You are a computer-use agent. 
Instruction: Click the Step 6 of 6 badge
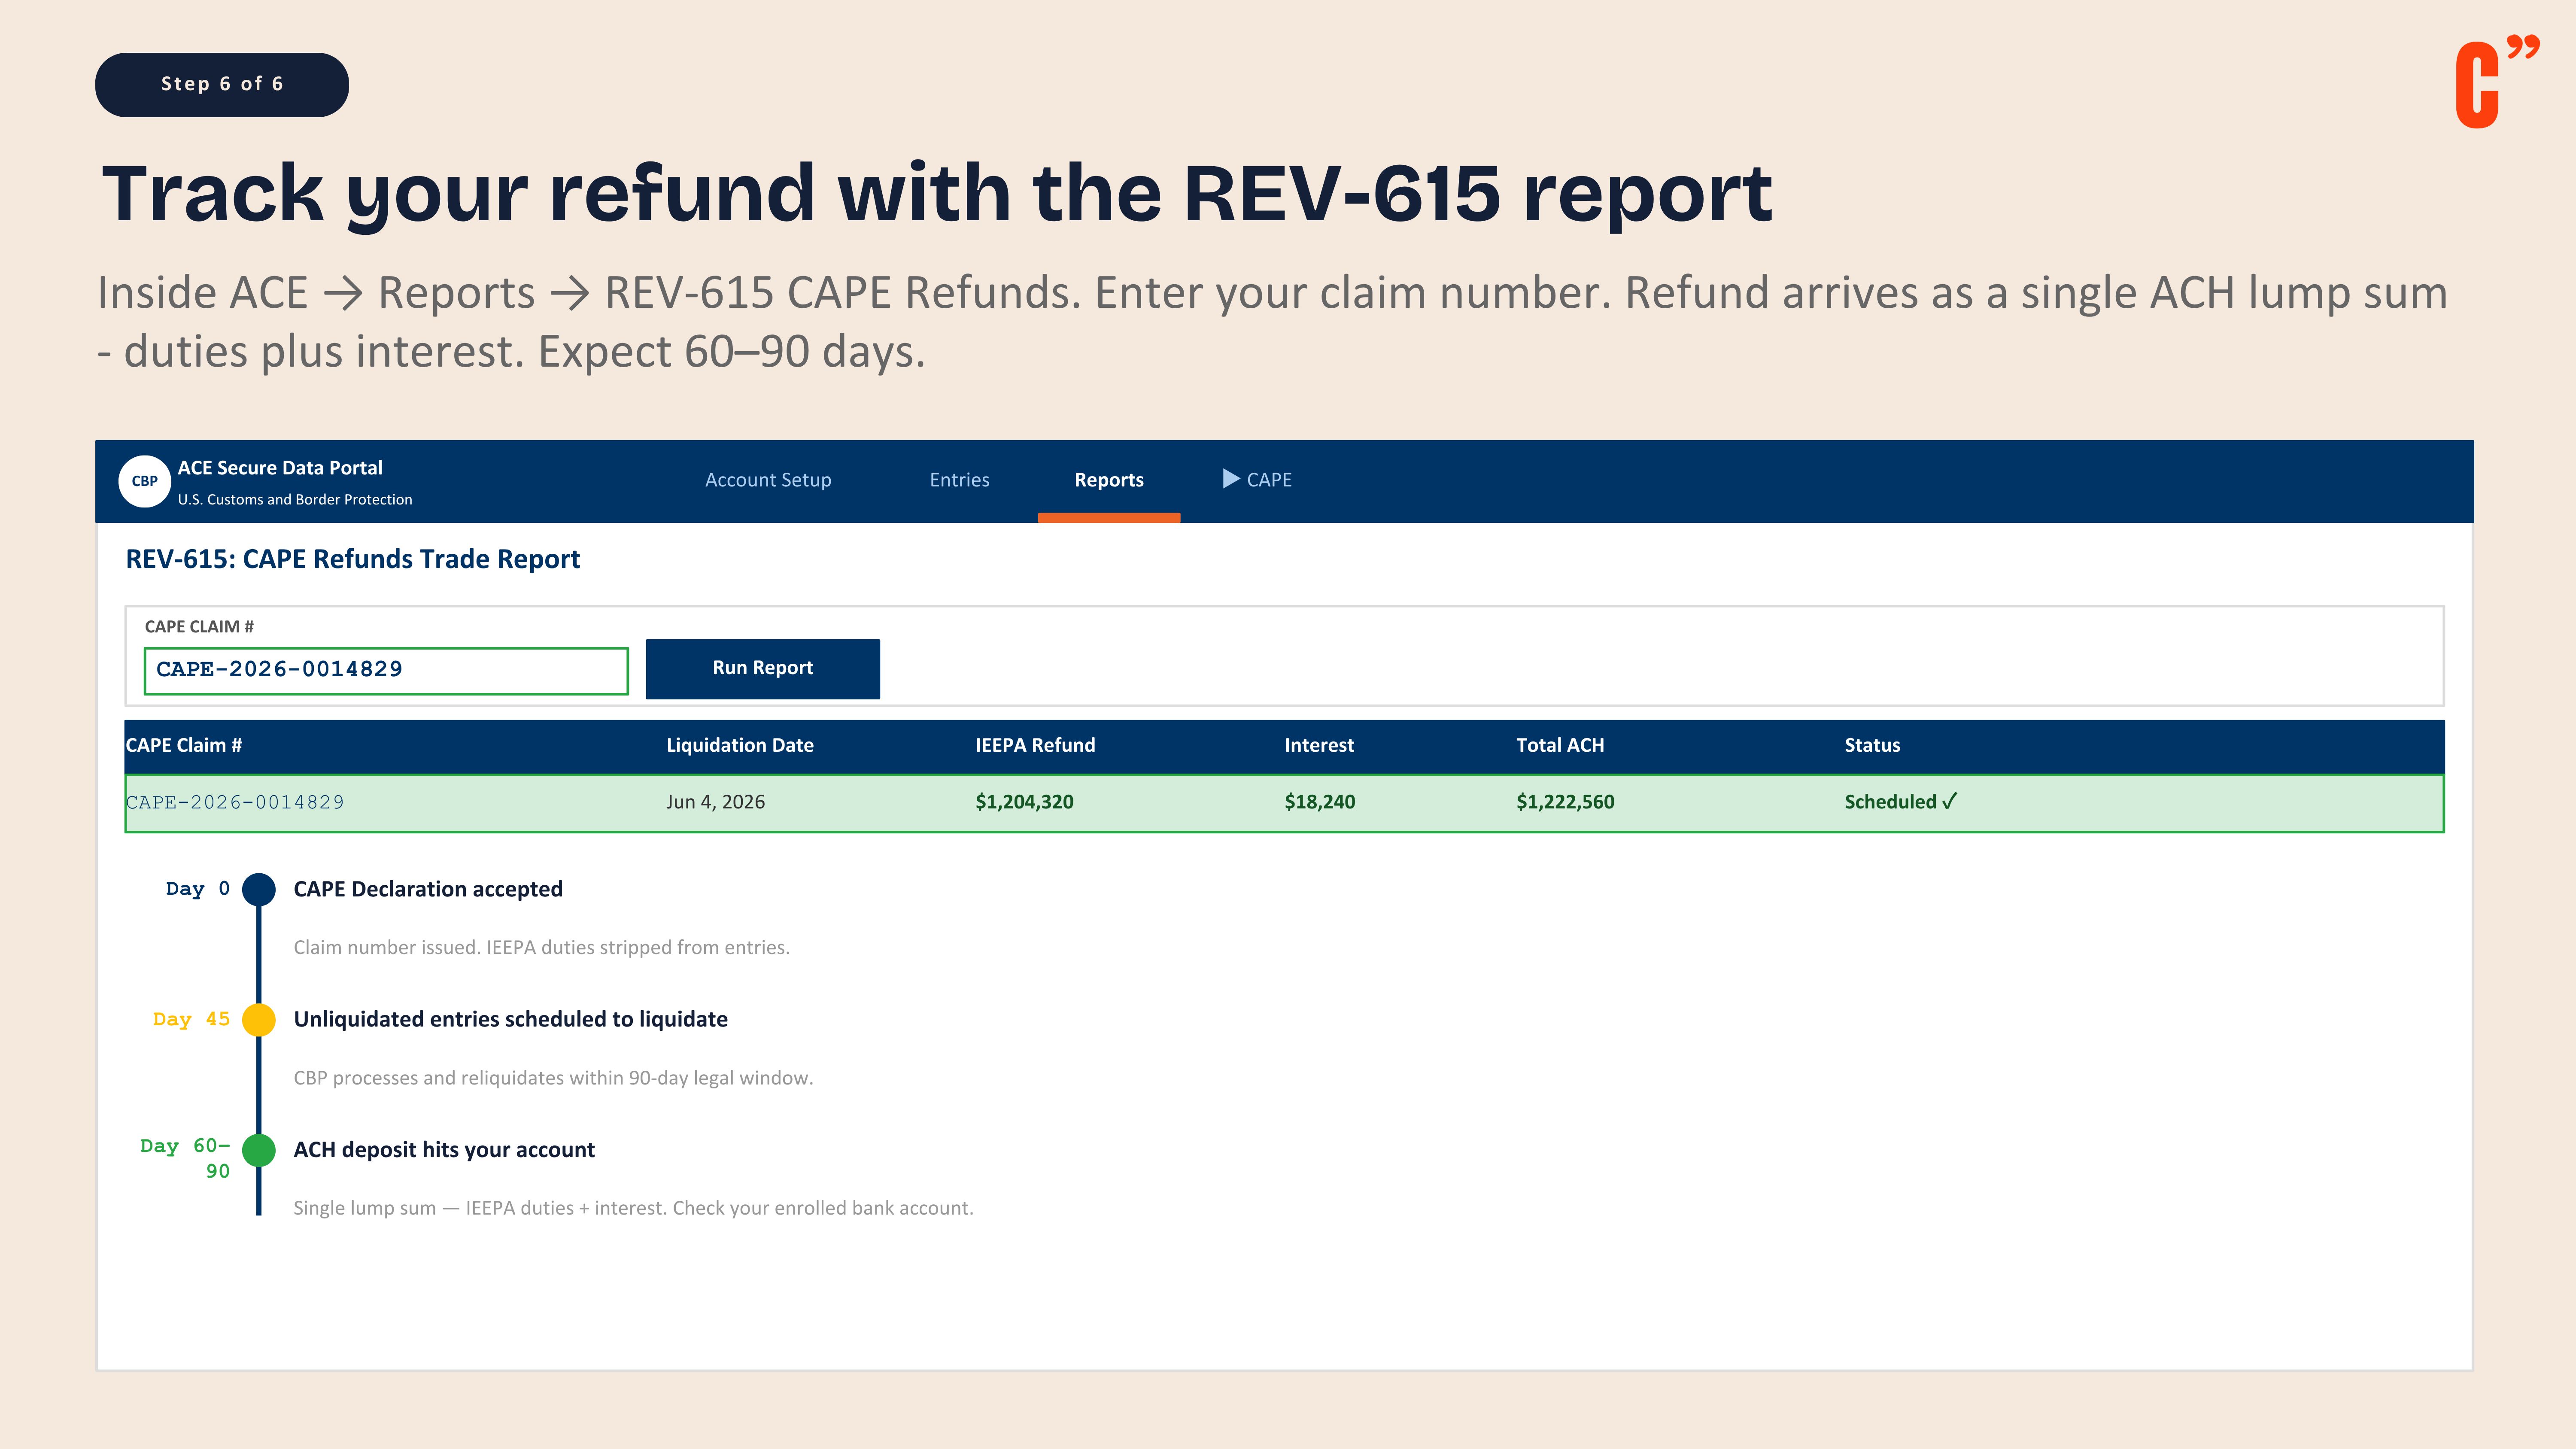coord(222,84)
